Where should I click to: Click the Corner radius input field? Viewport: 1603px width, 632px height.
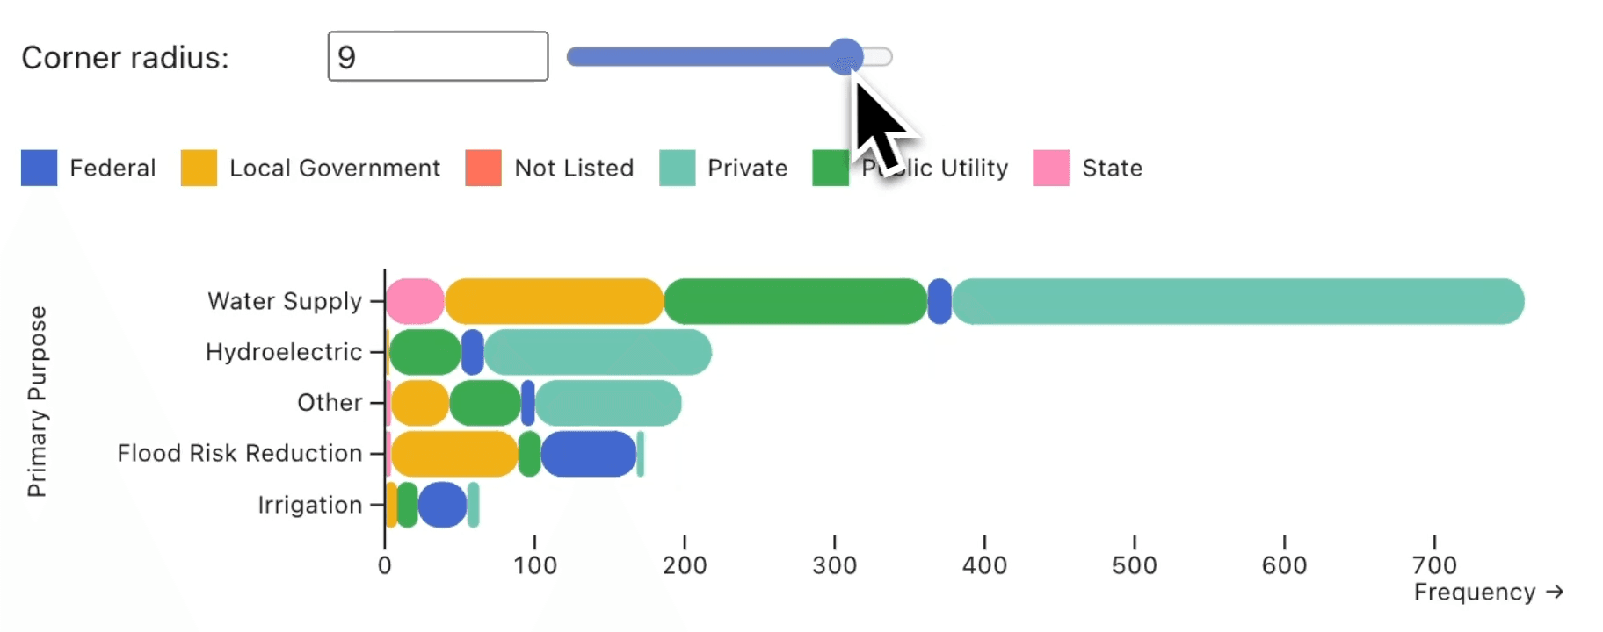point(438,57)
